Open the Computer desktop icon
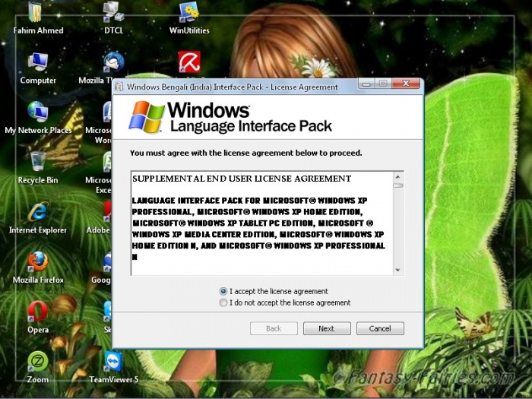Viewport: 532px width, 399px height. click(38, 62)
